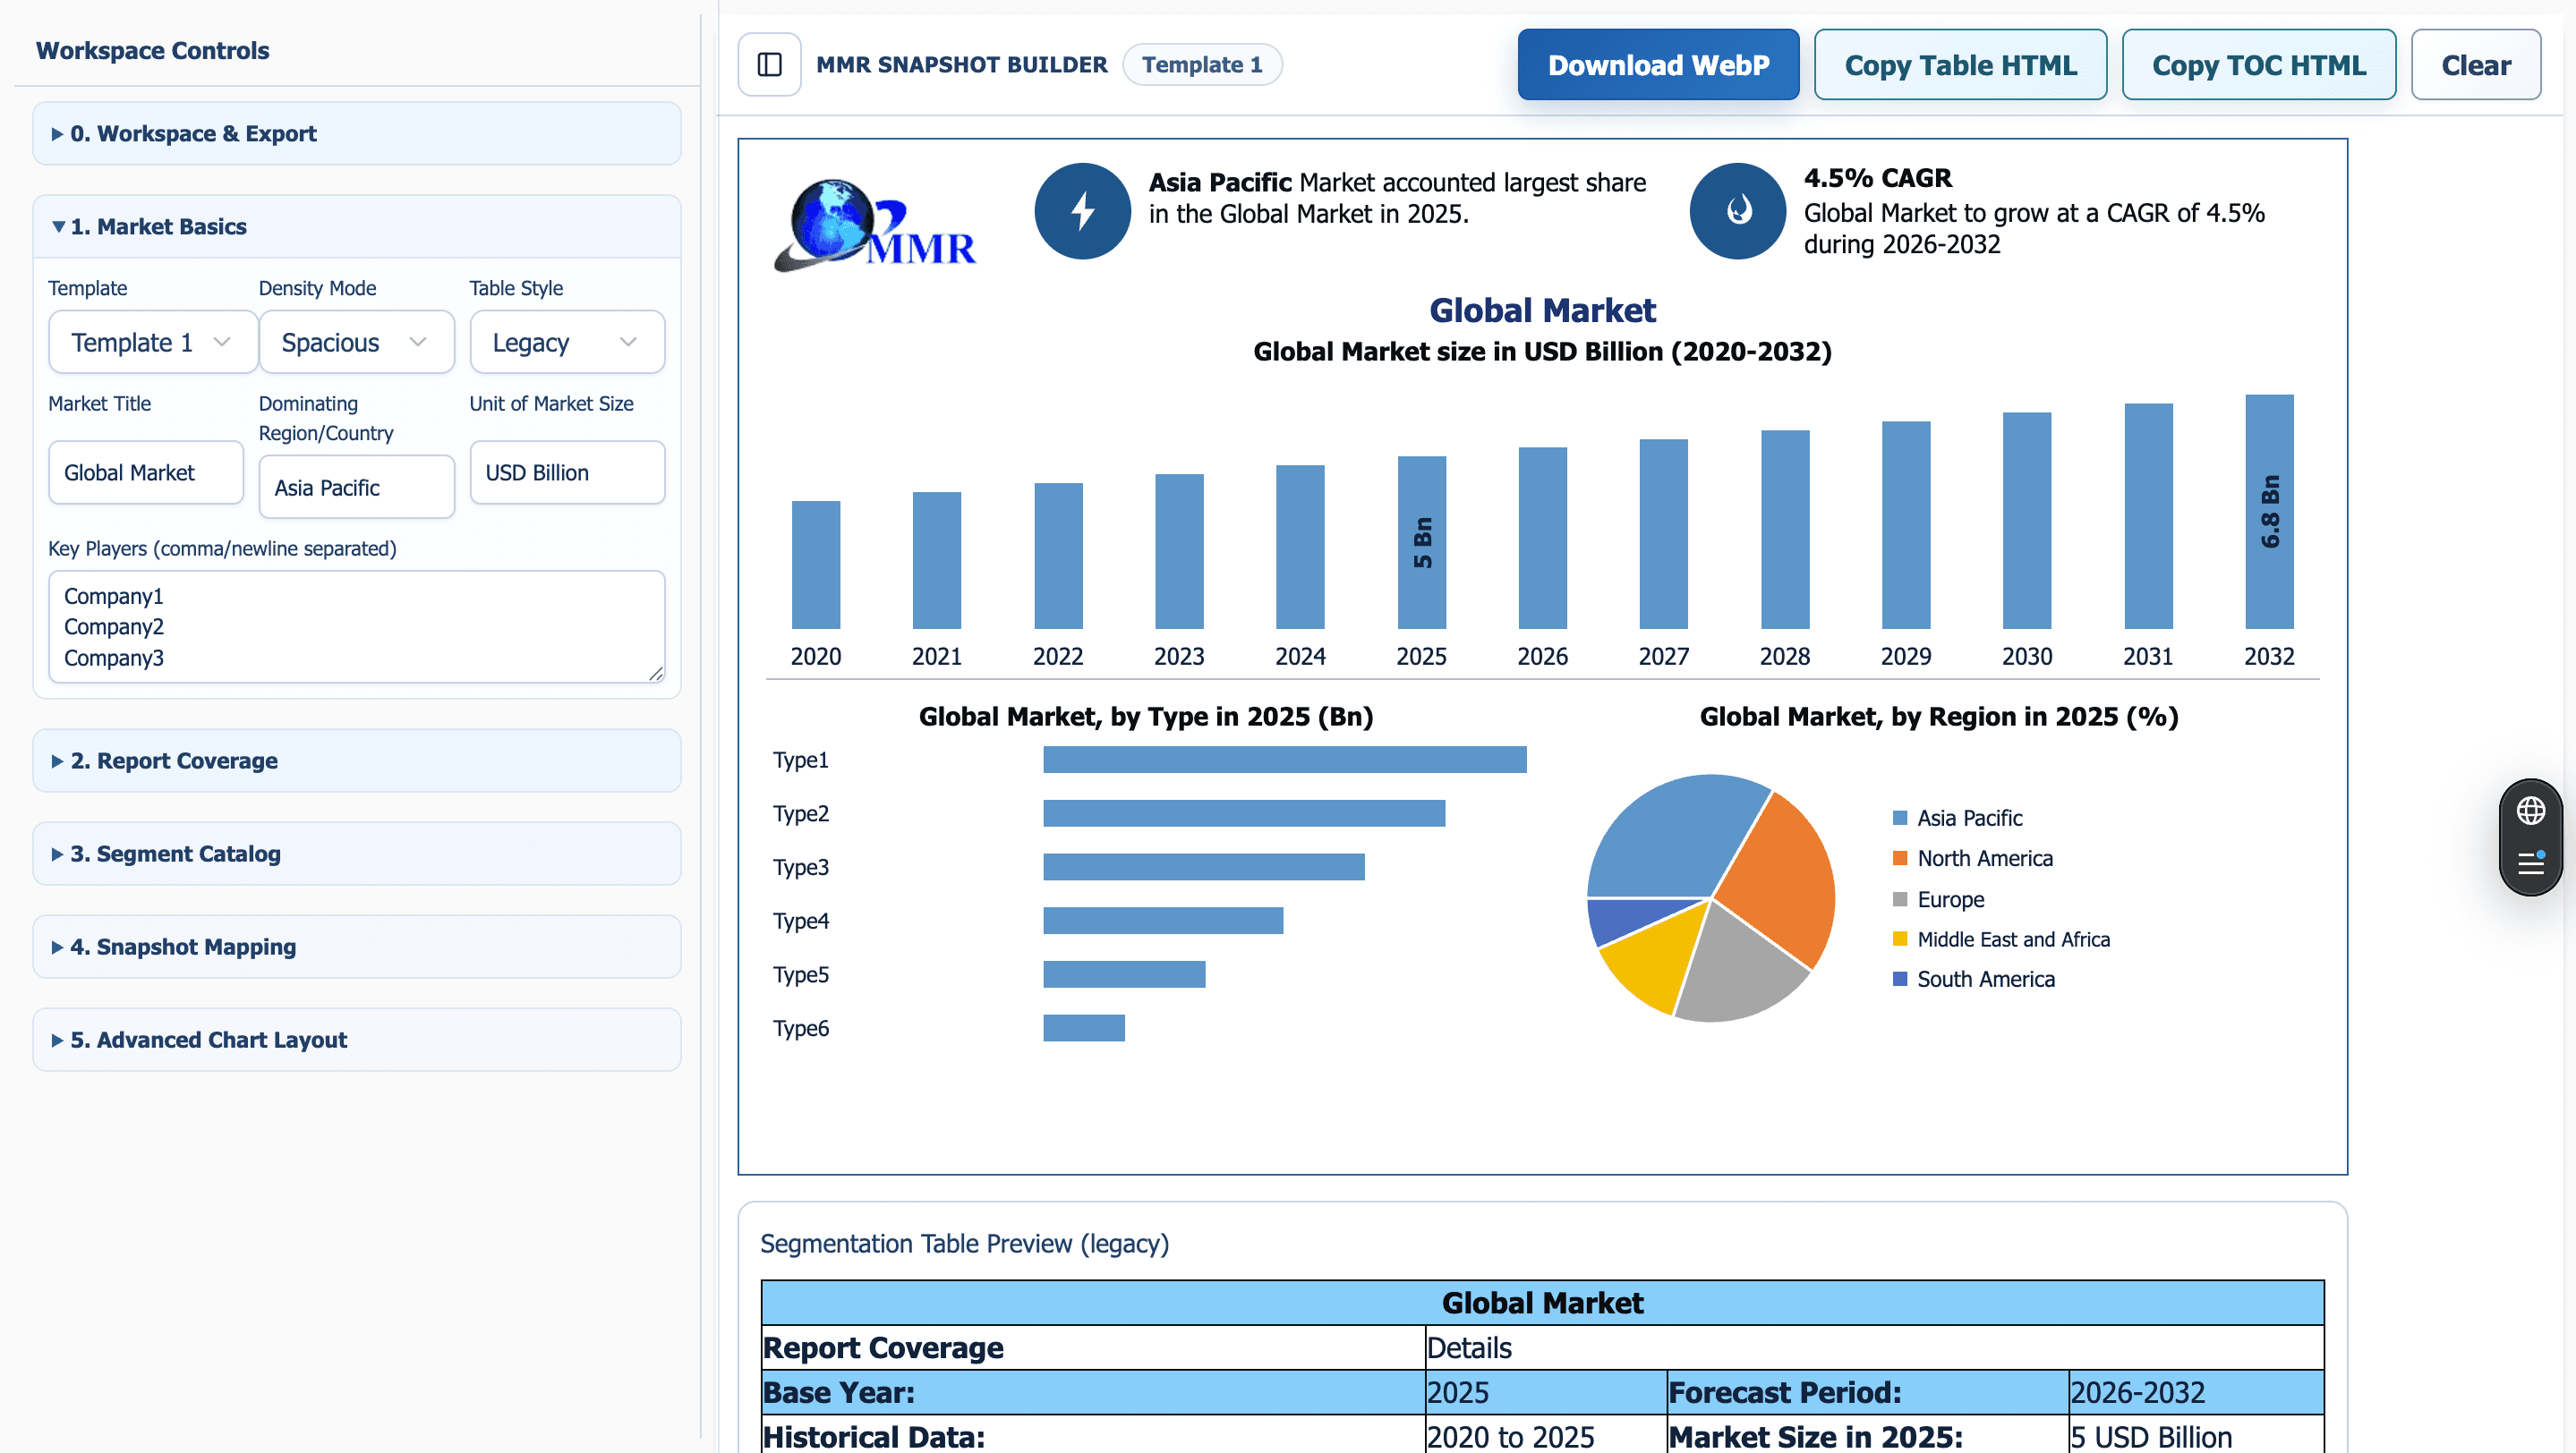Focus the Market Title input field
Screen dimensions: 2576x1453
146,472
